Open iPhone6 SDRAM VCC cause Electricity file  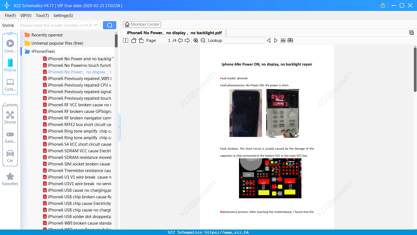coord(77,151)
